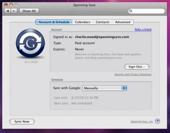This screenshot has height=133, width=170.
Task: Open the Contacts tab
Action: coord(103,22)
